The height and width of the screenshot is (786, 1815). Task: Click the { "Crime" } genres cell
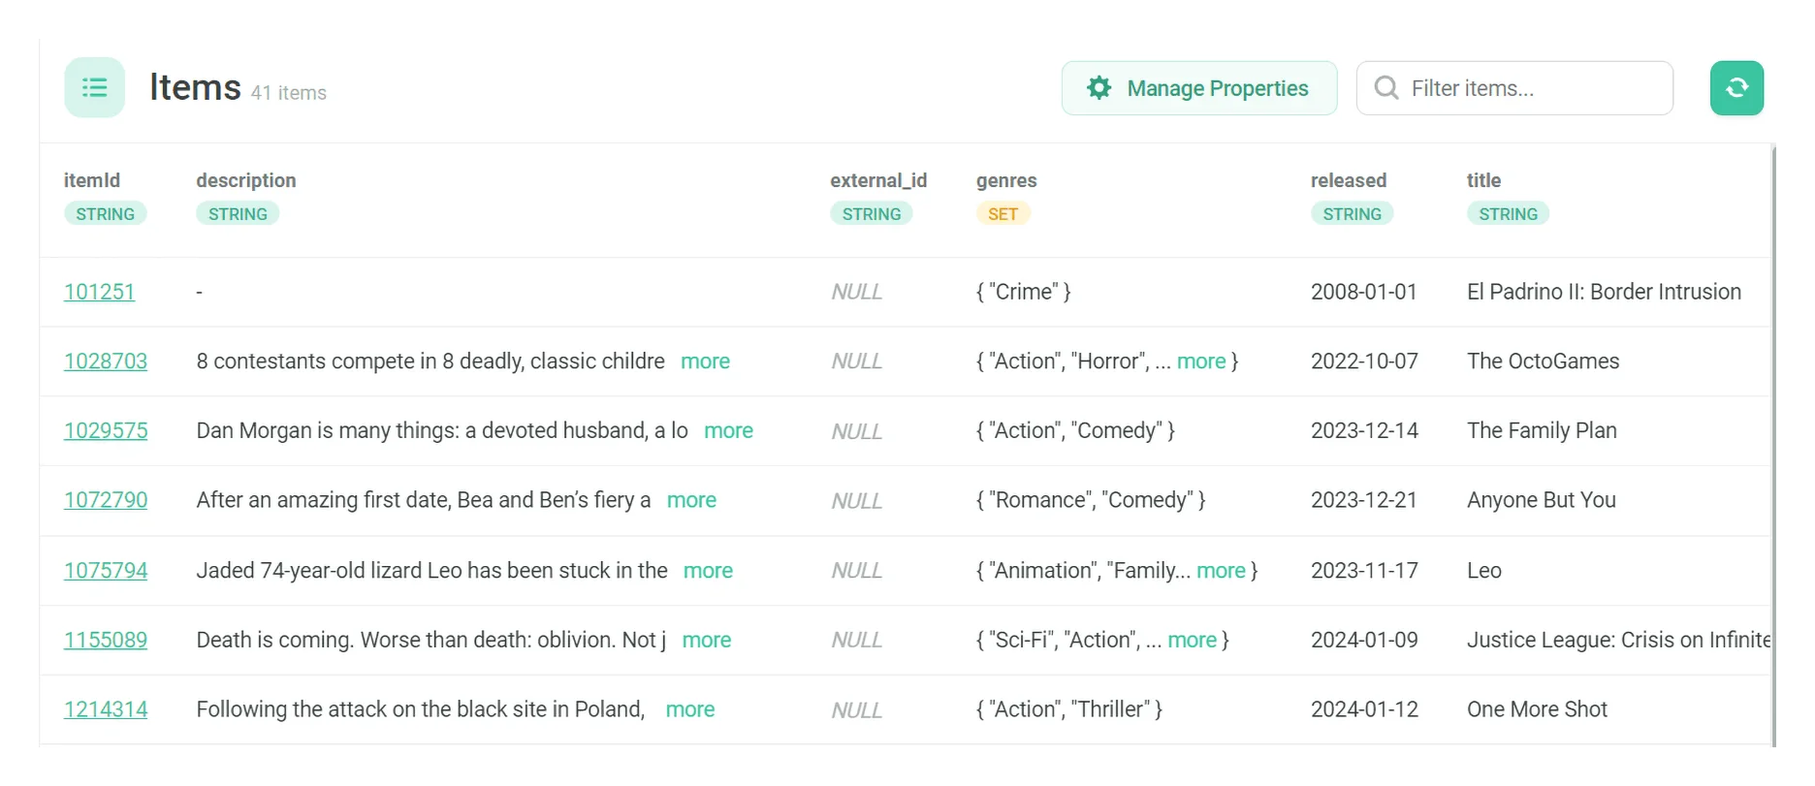pos(1023,292)
